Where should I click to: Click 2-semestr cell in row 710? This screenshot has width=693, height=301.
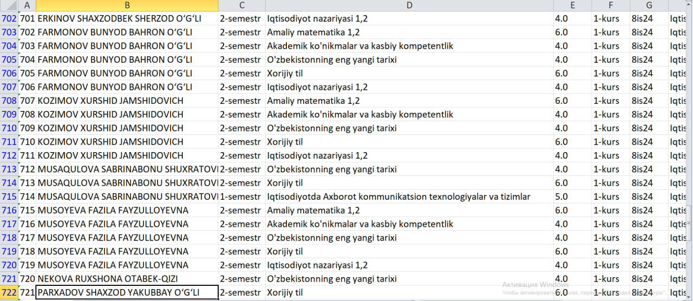(x=241, y=128)
